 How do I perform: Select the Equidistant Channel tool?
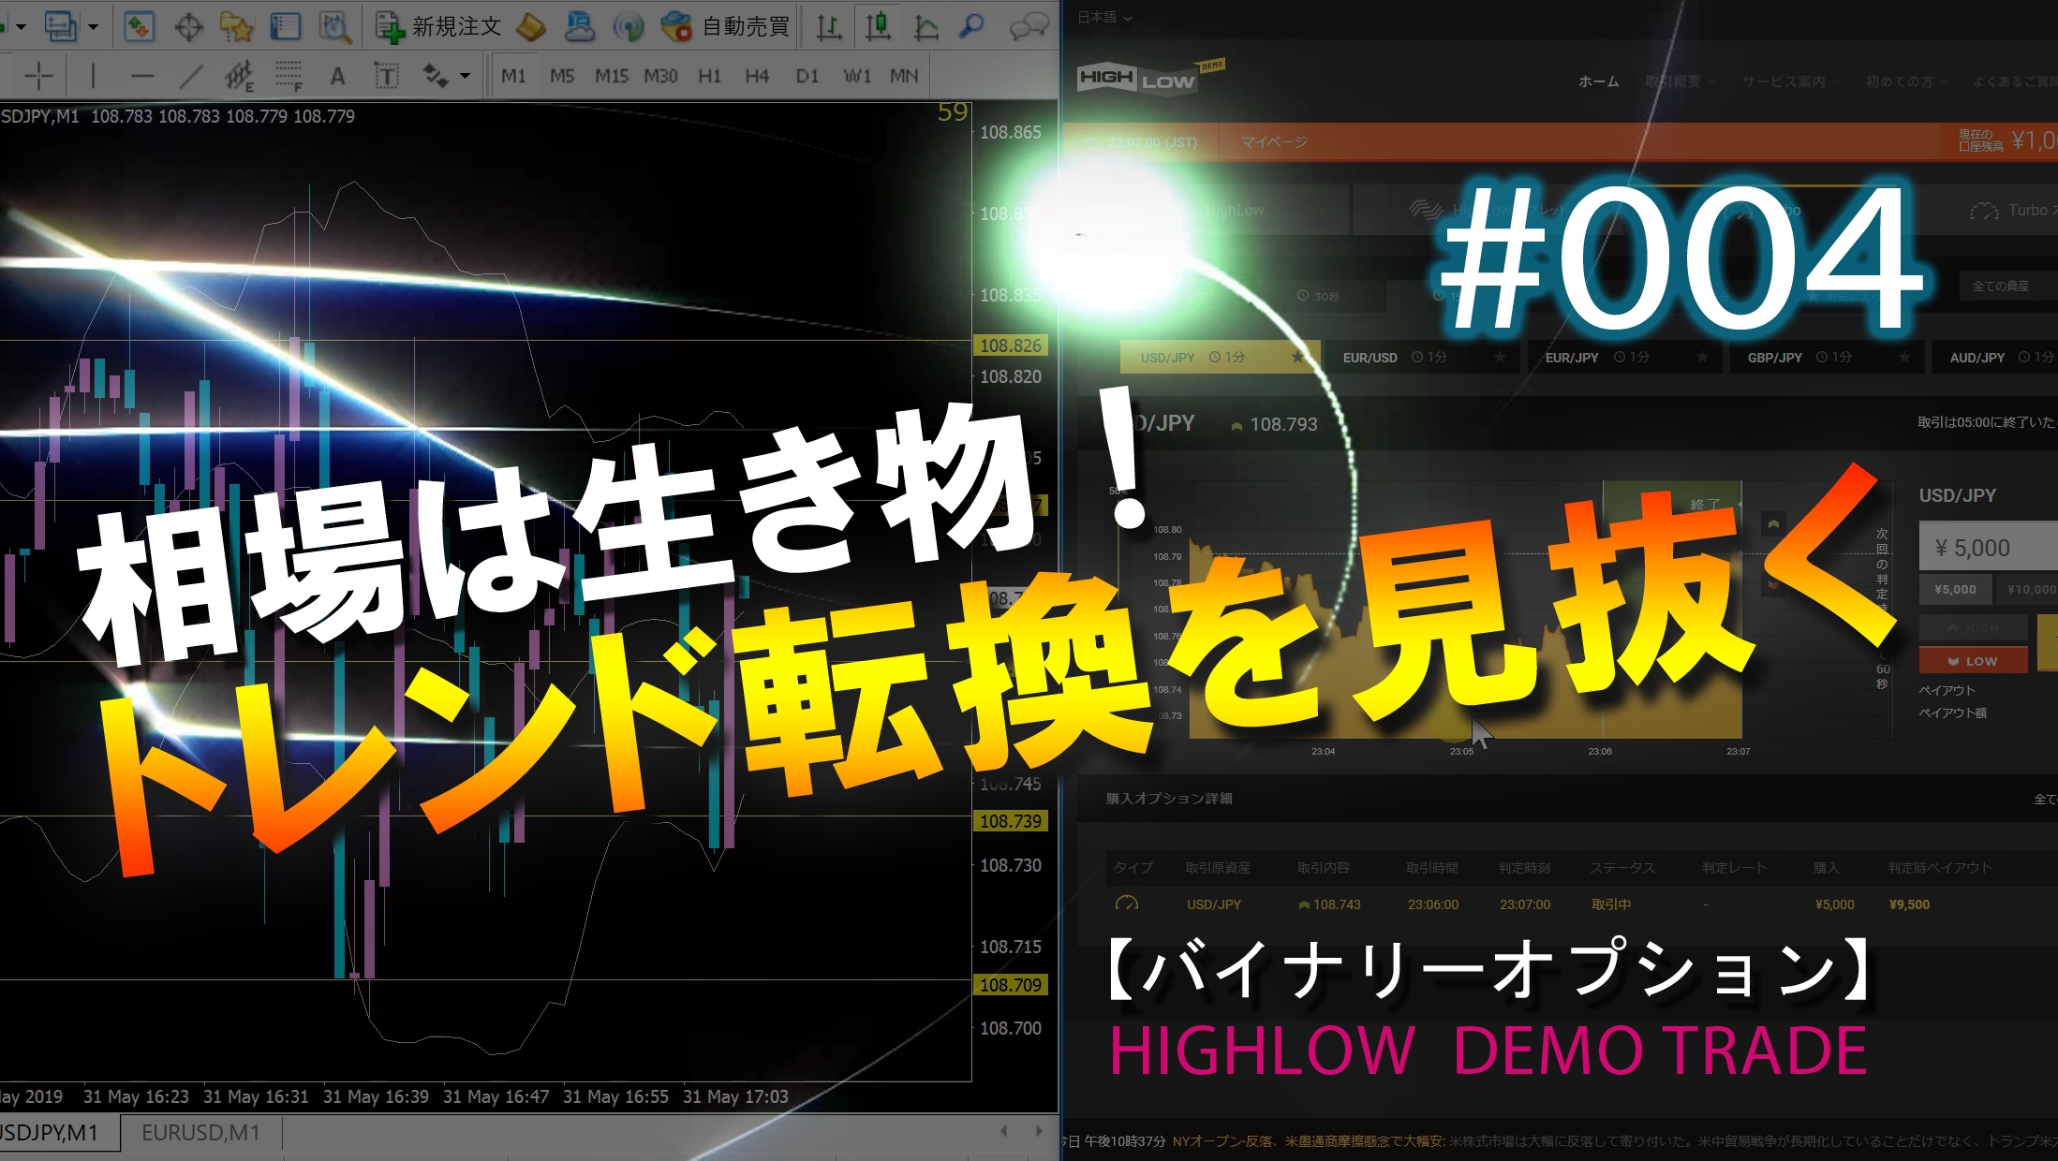pyautogui.click(x=240, y=76)
